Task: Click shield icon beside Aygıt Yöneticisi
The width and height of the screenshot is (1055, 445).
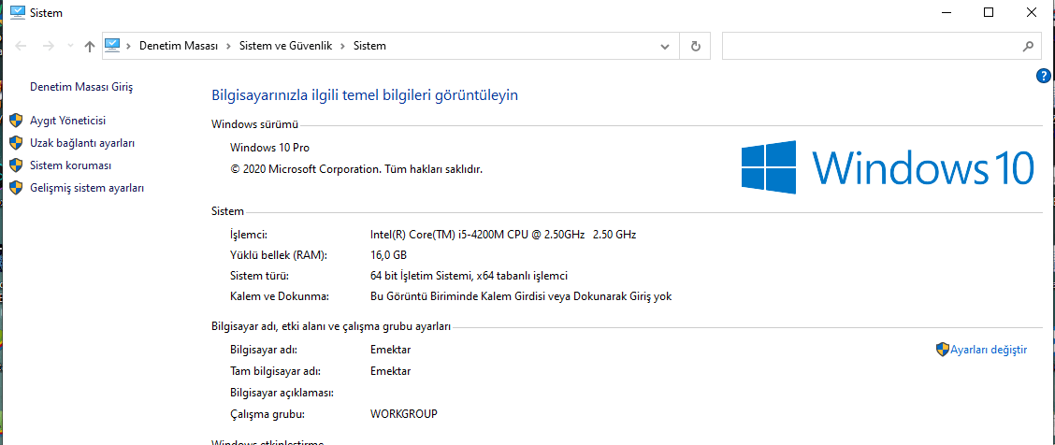Action: pos(16,121)
